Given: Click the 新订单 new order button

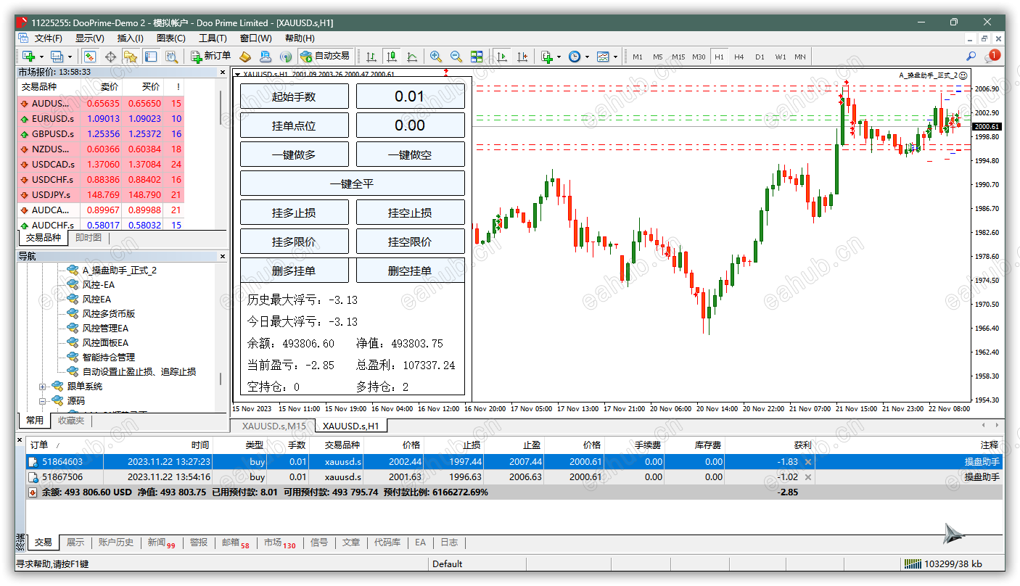Looking at the screenshot, I should click(x=210, y=56).
